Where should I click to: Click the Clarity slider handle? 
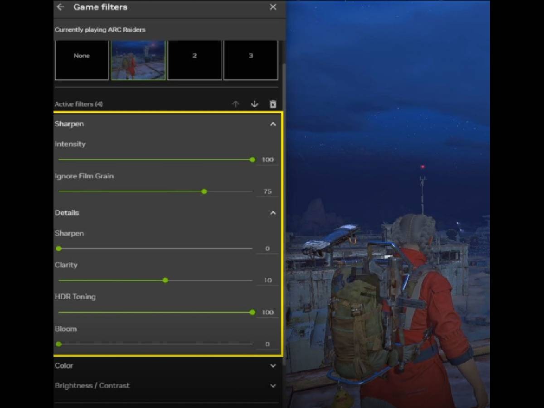point(165,280)
